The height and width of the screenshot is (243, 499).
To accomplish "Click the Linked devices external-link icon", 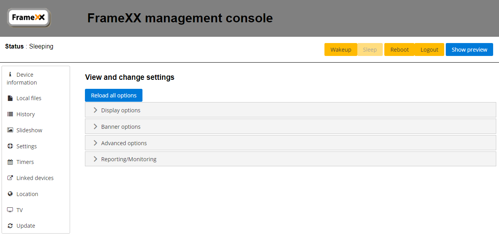I will [x=10, y=178].
